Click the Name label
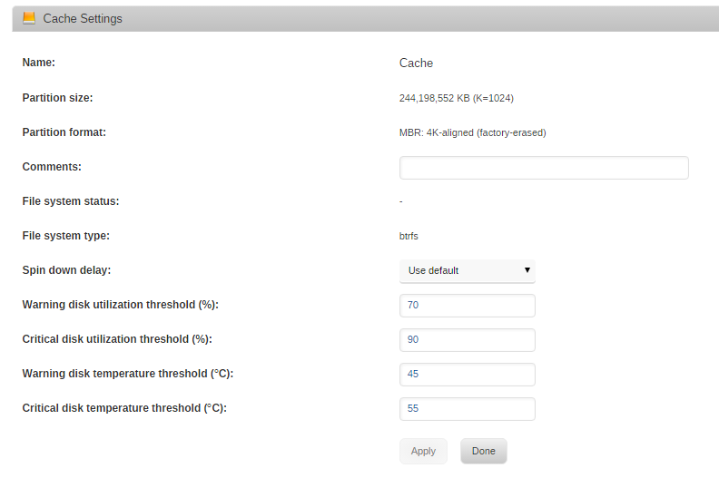 coord(38,63)
